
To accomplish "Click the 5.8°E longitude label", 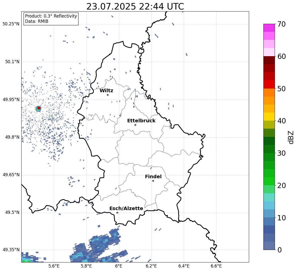I will pyautogui.click(x=86, y=266).
